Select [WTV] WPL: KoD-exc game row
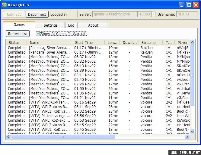Image resolution: width=201 pixels, height=155 pixels. click(98, 120)
